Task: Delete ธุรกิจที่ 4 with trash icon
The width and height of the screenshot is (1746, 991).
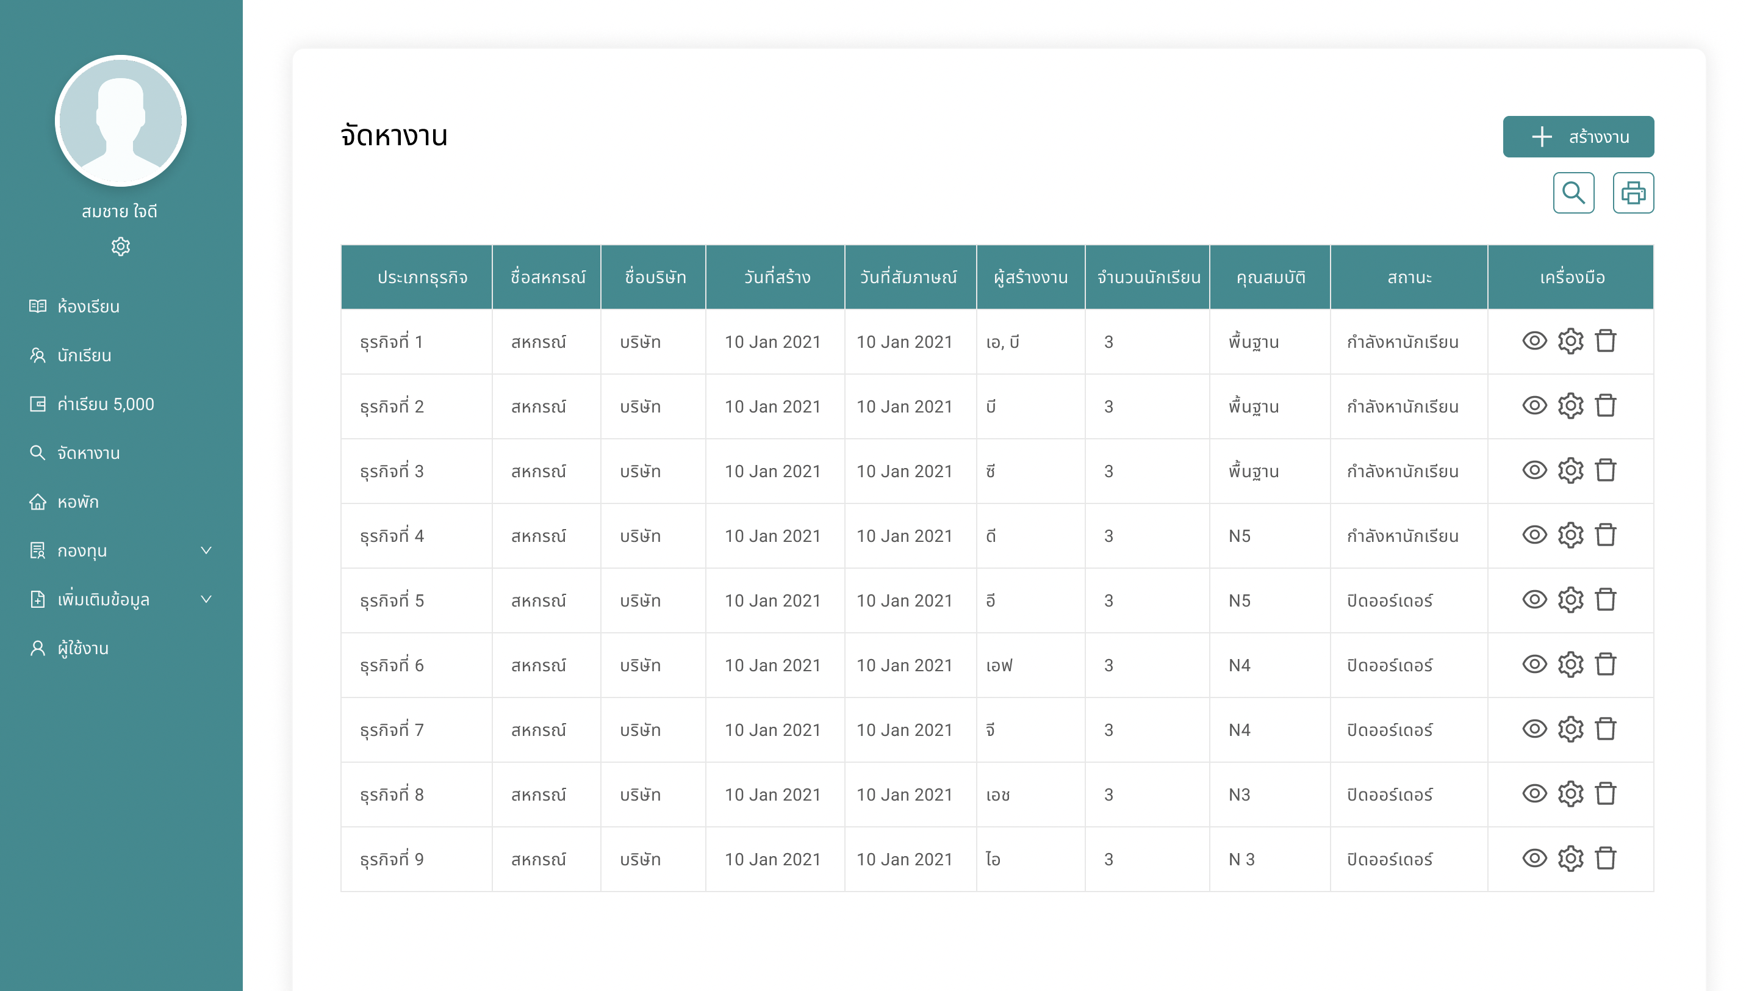Action: click(x=1606, y=535)
